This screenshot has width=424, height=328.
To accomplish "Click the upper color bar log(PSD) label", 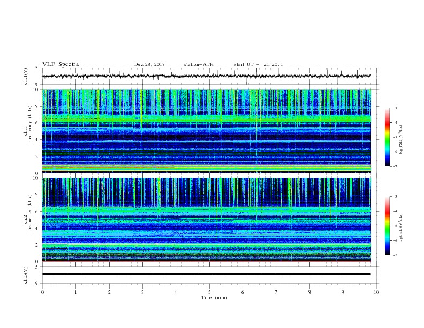I will tap(400, 140).
